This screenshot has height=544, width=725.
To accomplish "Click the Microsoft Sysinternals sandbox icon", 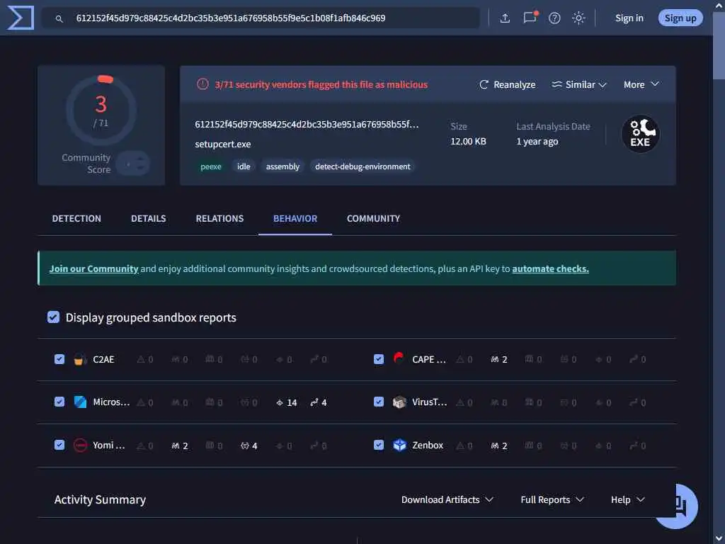I will 81,402.
